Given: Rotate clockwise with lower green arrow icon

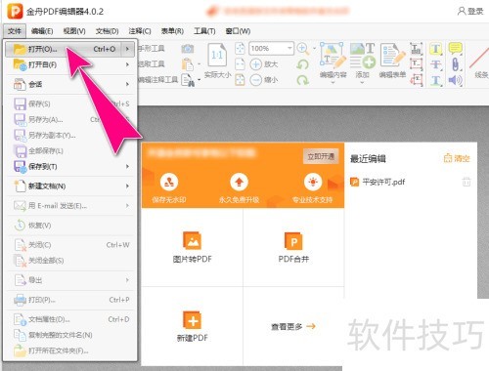Looking at the screenshot, I should tap(303, 80).
